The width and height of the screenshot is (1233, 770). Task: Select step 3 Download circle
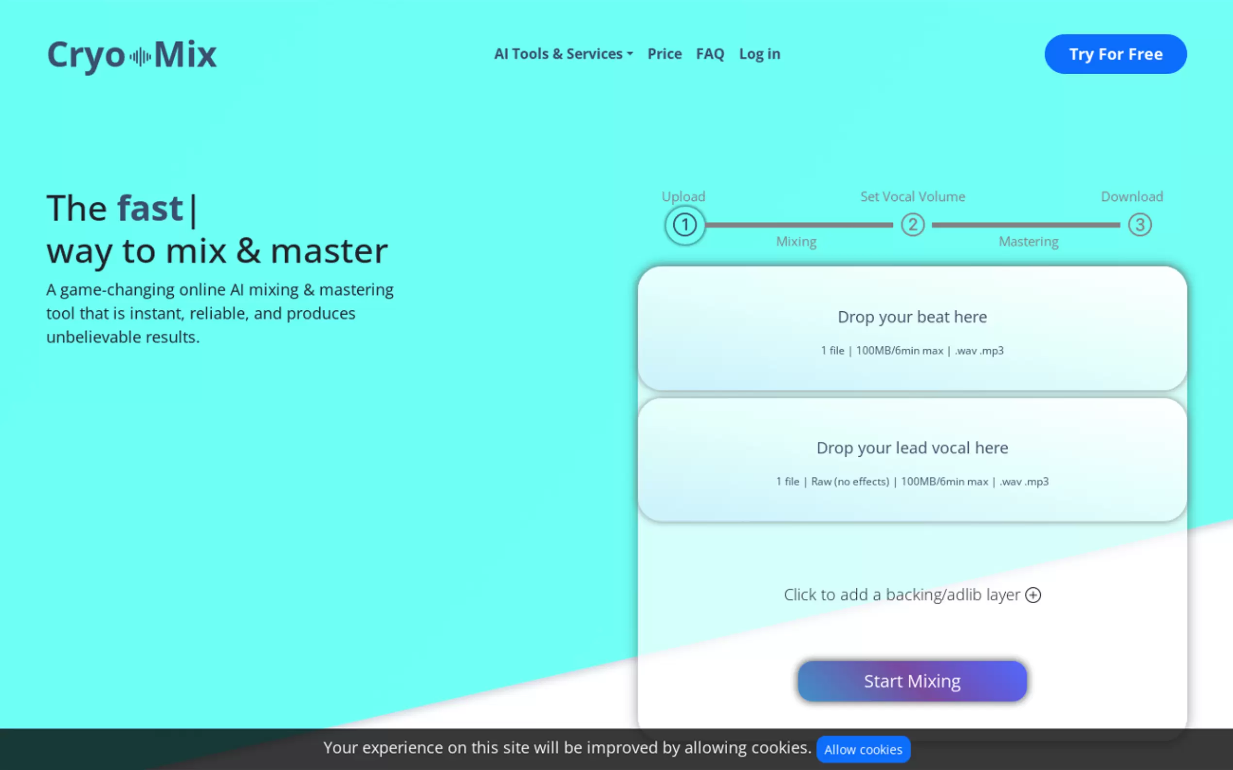point(1139,225)
